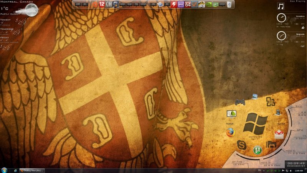Click the EN language indicator
The image size is (307, 173).
[x=259, y=170]
